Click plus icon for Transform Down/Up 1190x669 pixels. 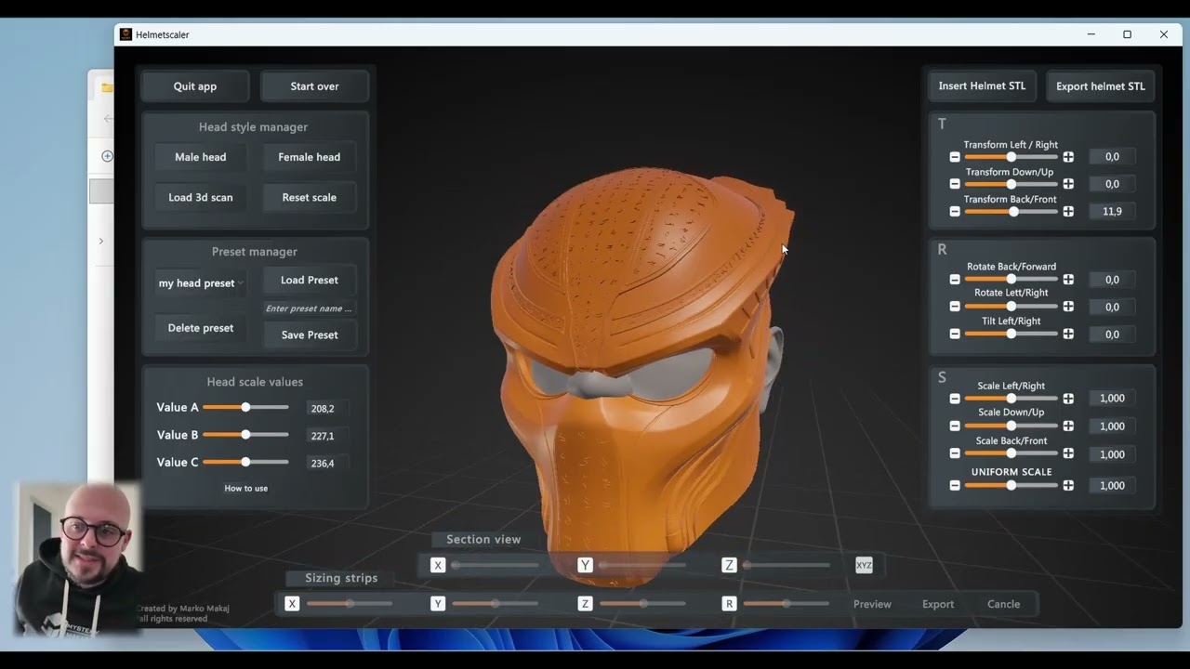(x=1068, y=184)
